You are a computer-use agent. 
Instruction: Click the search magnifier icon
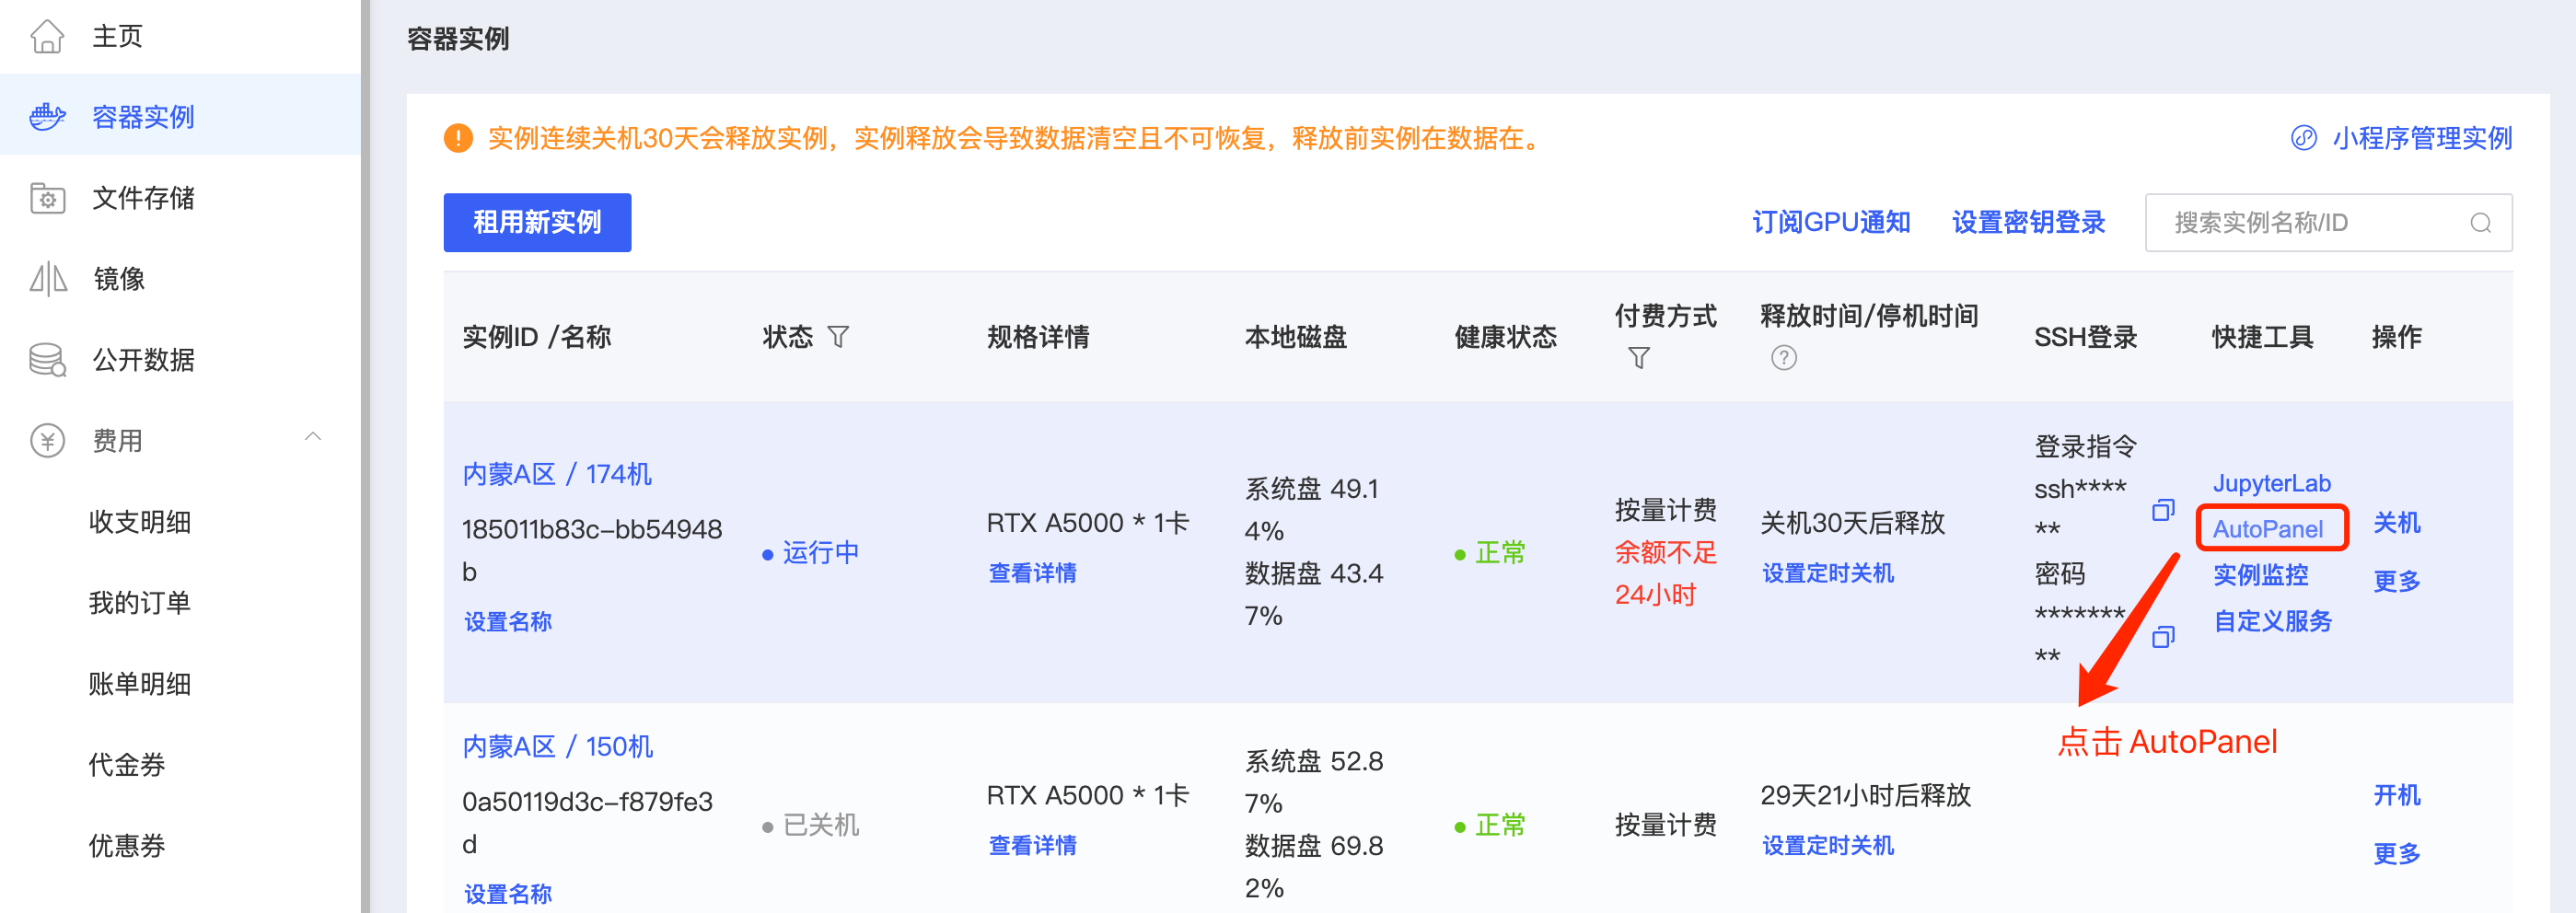(x=2481, y=222)
